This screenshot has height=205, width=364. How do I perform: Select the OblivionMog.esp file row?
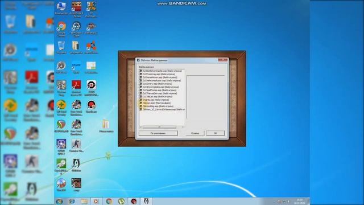tap(162, 106)
